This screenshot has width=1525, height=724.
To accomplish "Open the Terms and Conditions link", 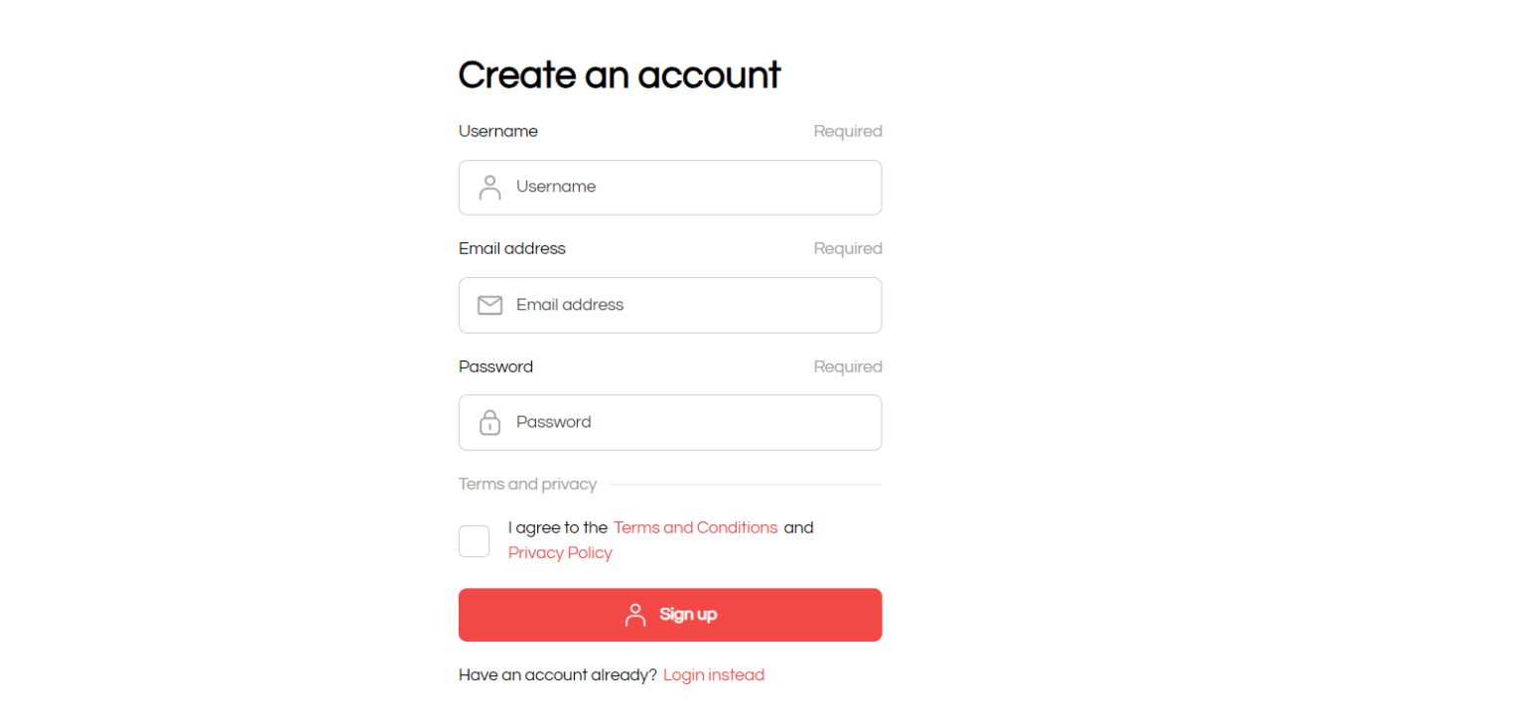I will tap(695, 527).
